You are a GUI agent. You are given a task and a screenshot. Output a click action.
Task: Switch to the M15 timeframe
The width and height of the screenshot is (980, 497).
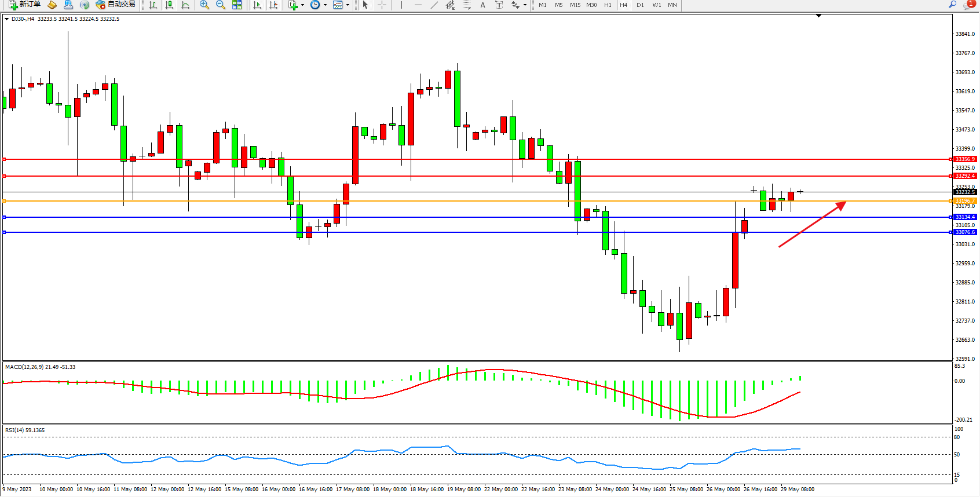(575, 5)
